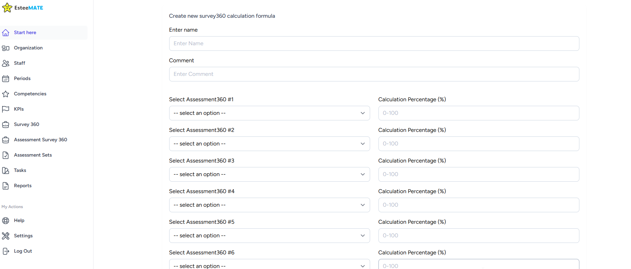Click Calculation Percentage field for Assessment360 #2

click(479, 144)
